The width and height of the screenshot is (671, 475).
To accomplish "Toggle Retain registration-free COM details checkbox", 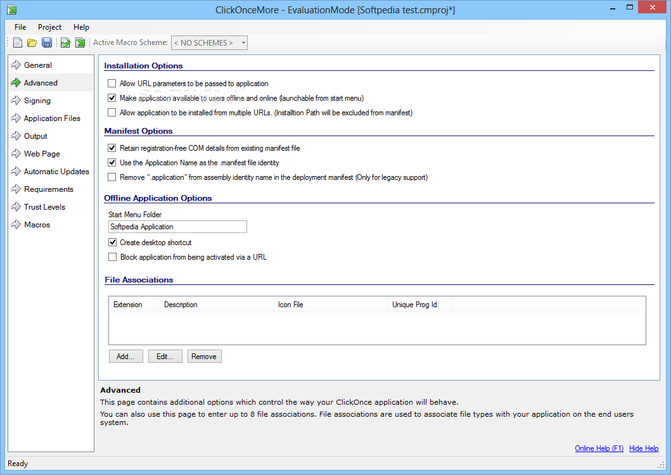I will pyautogui.click(x=112, y=148).
